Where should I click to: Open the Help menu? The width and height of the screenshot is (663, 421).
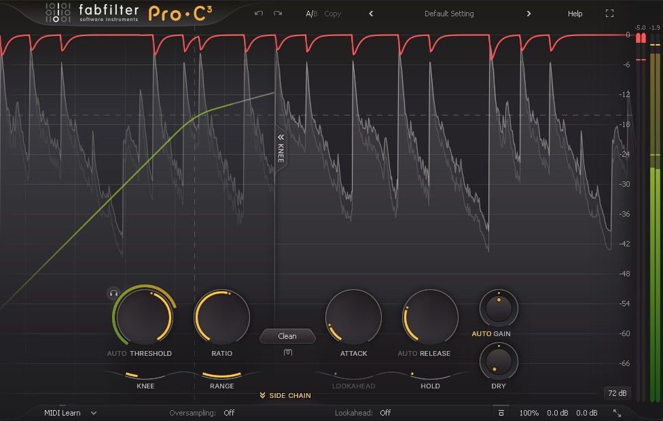coord(575,13)
